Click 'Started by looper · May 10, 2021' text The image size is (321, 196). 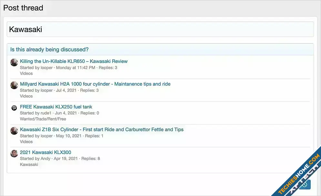[x=51, y=136]
